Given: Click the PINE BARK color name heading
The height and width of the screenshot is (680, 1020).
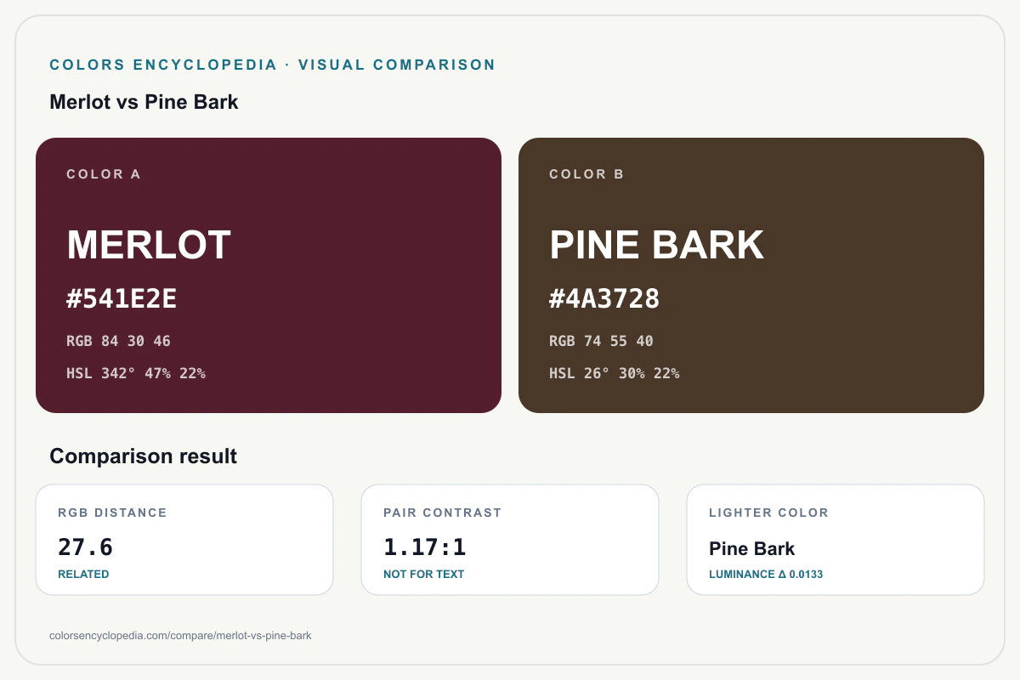Looking at the screenshot, I should pos(656,246).
